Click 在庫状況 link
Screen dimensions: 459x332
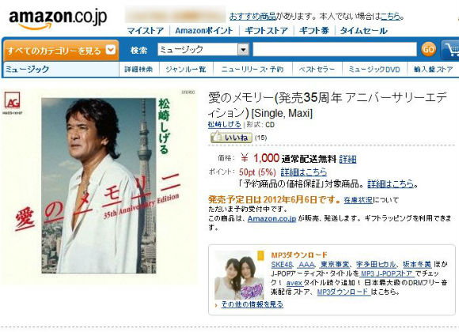[358, 200]
